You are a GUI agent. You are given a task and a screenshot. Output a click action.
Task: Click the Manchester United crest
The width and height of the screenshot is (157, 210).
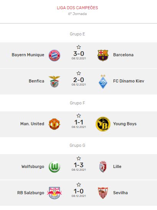click(54, 124)
